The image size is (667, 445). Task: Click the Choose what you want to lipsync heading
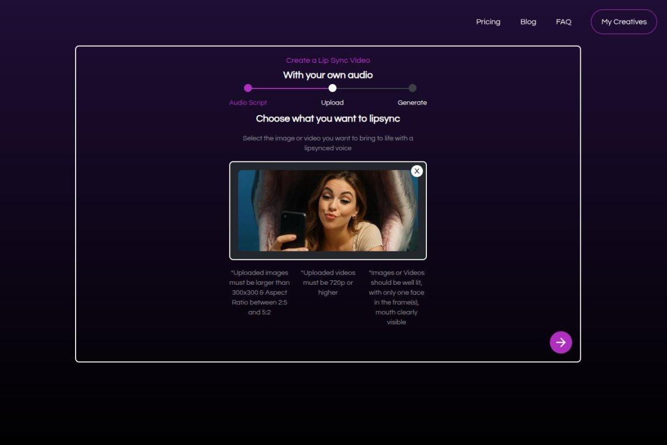coord(328,118)
